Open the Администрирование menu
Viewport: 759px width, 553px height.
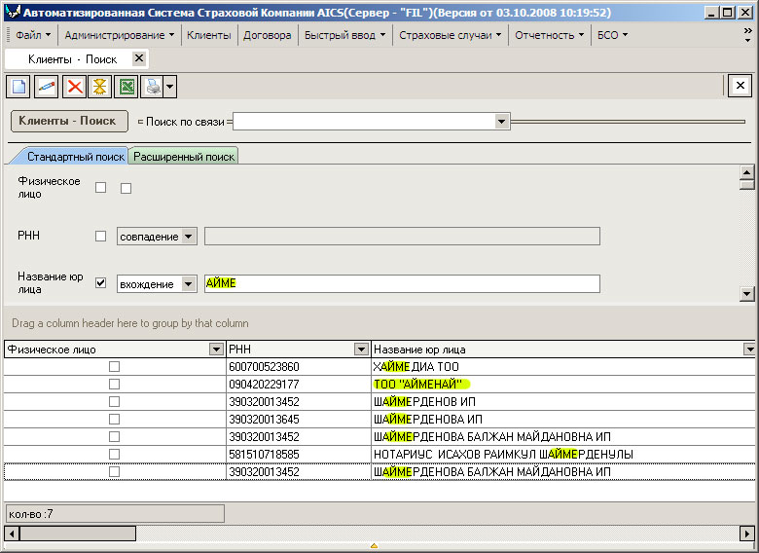(119, 35)
